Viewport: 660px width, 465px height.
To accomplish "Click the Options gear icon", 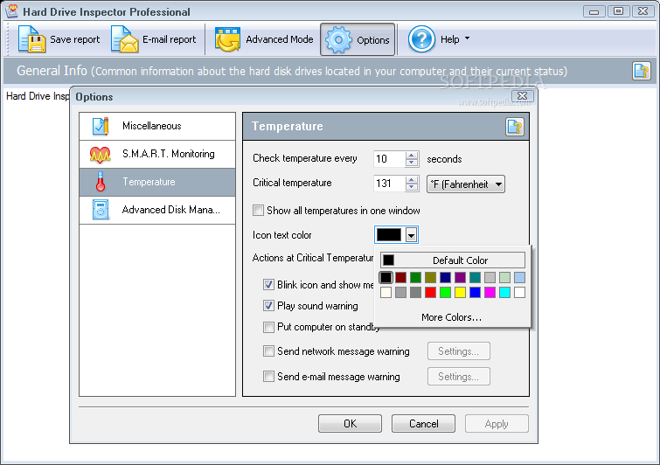I will 338,40.
